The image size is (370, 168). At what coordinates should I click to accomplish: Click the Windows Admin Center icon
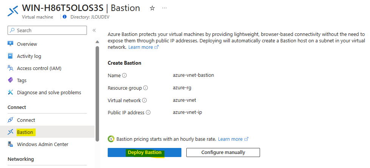(x=10, y=144)
